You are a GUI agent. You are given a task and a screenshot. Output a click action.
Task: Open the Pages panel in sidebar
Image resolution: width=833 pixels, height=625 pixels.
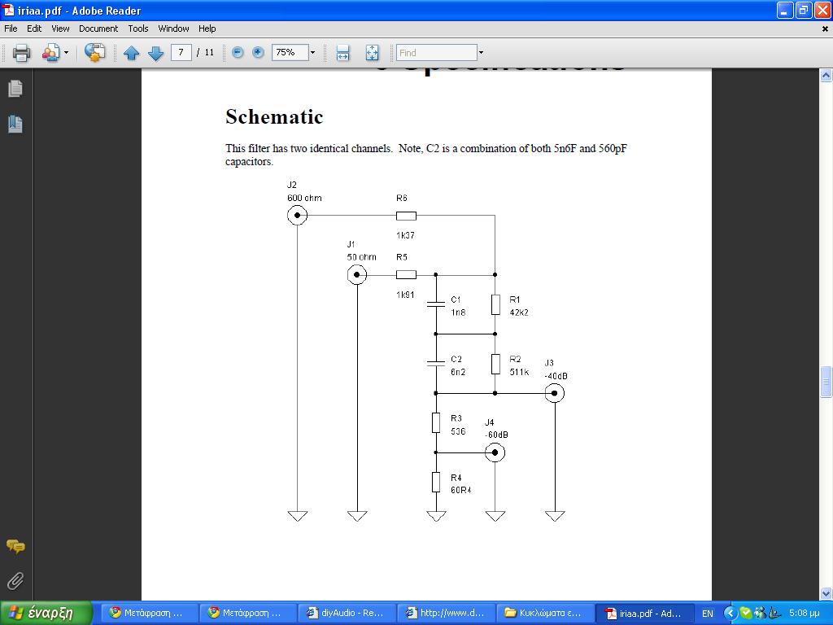15,88
